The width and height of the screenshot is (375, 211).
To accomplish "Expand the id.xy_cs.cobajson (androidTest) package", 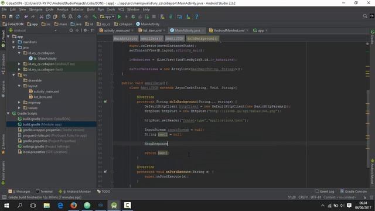I will pos(19,64).
